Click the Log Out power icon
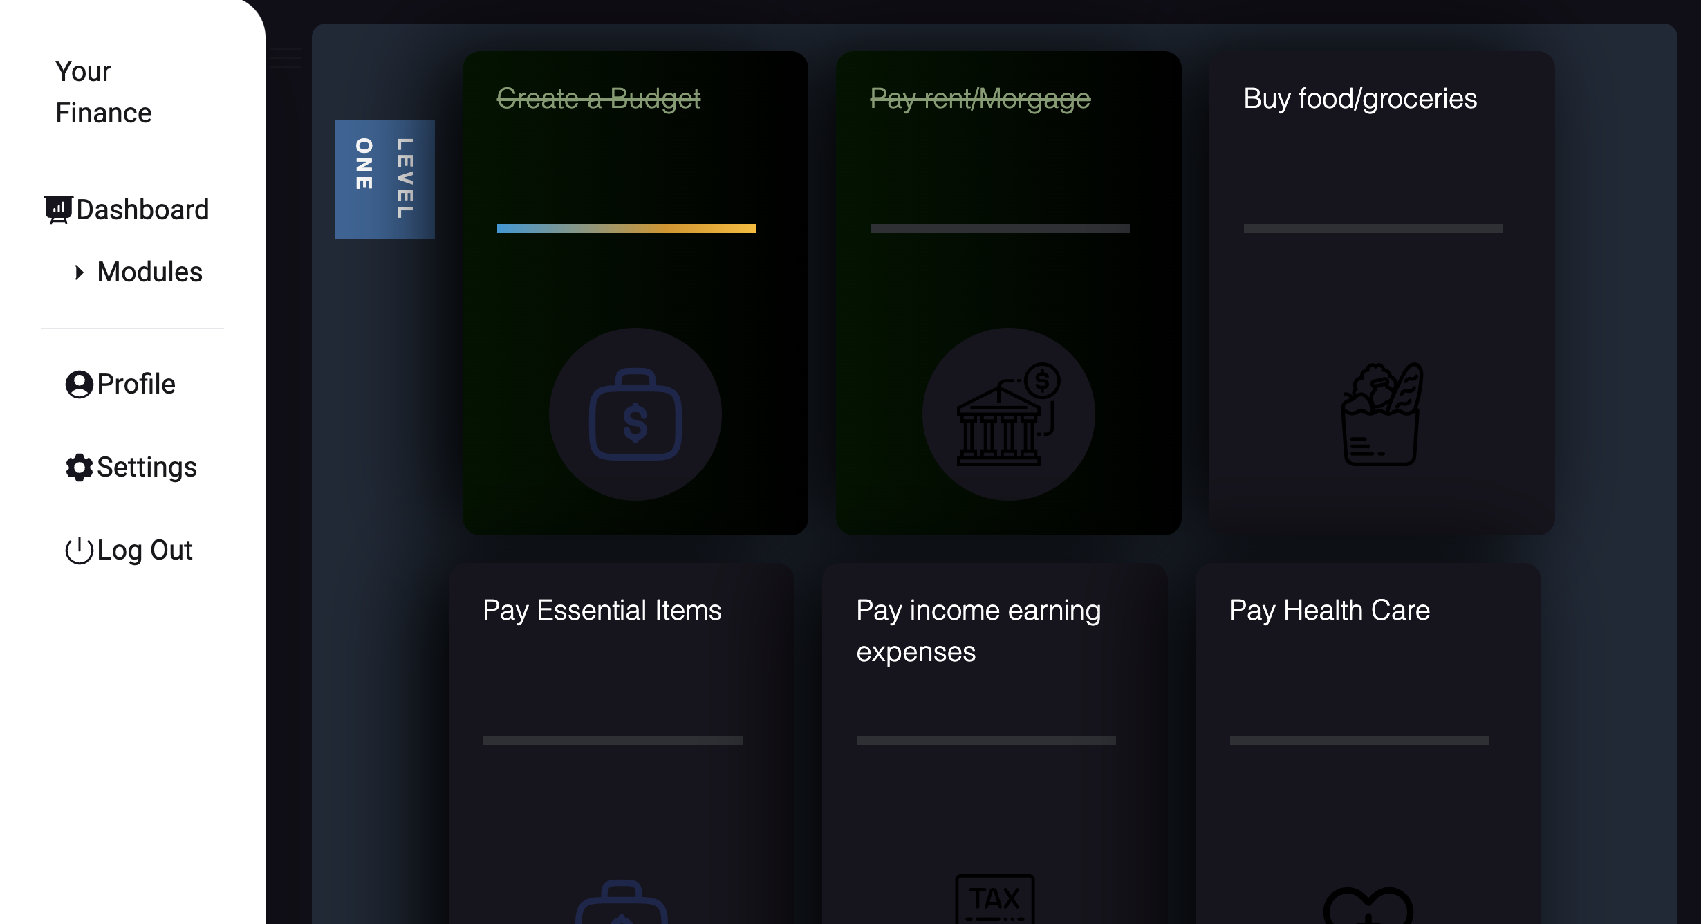This screenshot has height=924, width=1701. pyautogui.click(x=79, y=551)
